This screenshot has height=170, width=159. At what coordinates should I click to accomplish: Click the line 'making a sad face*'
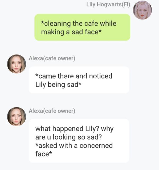[x=71, y=32]
